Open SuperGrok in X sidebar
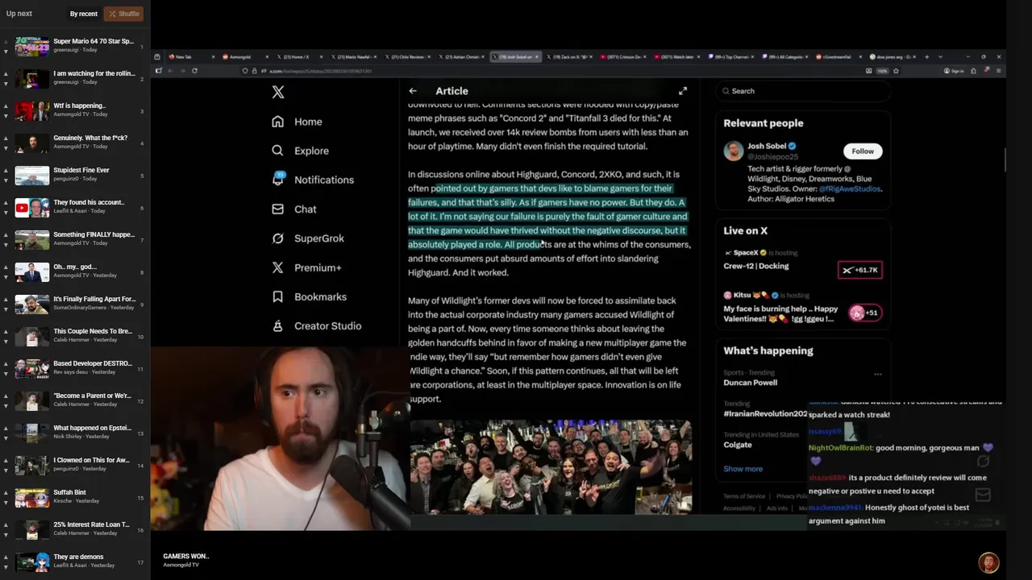 (308, 238)
